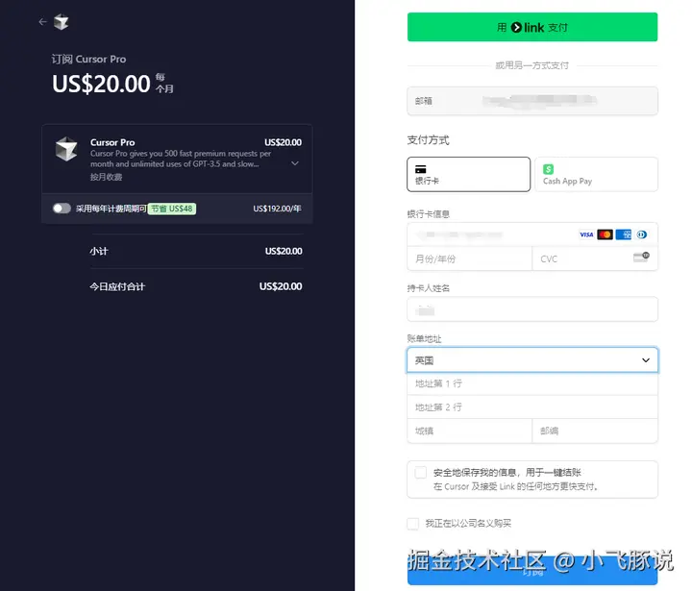Click the Mastercard logo
The height and width of the screenshot is (591, 692).
click(x=605, y=234)
